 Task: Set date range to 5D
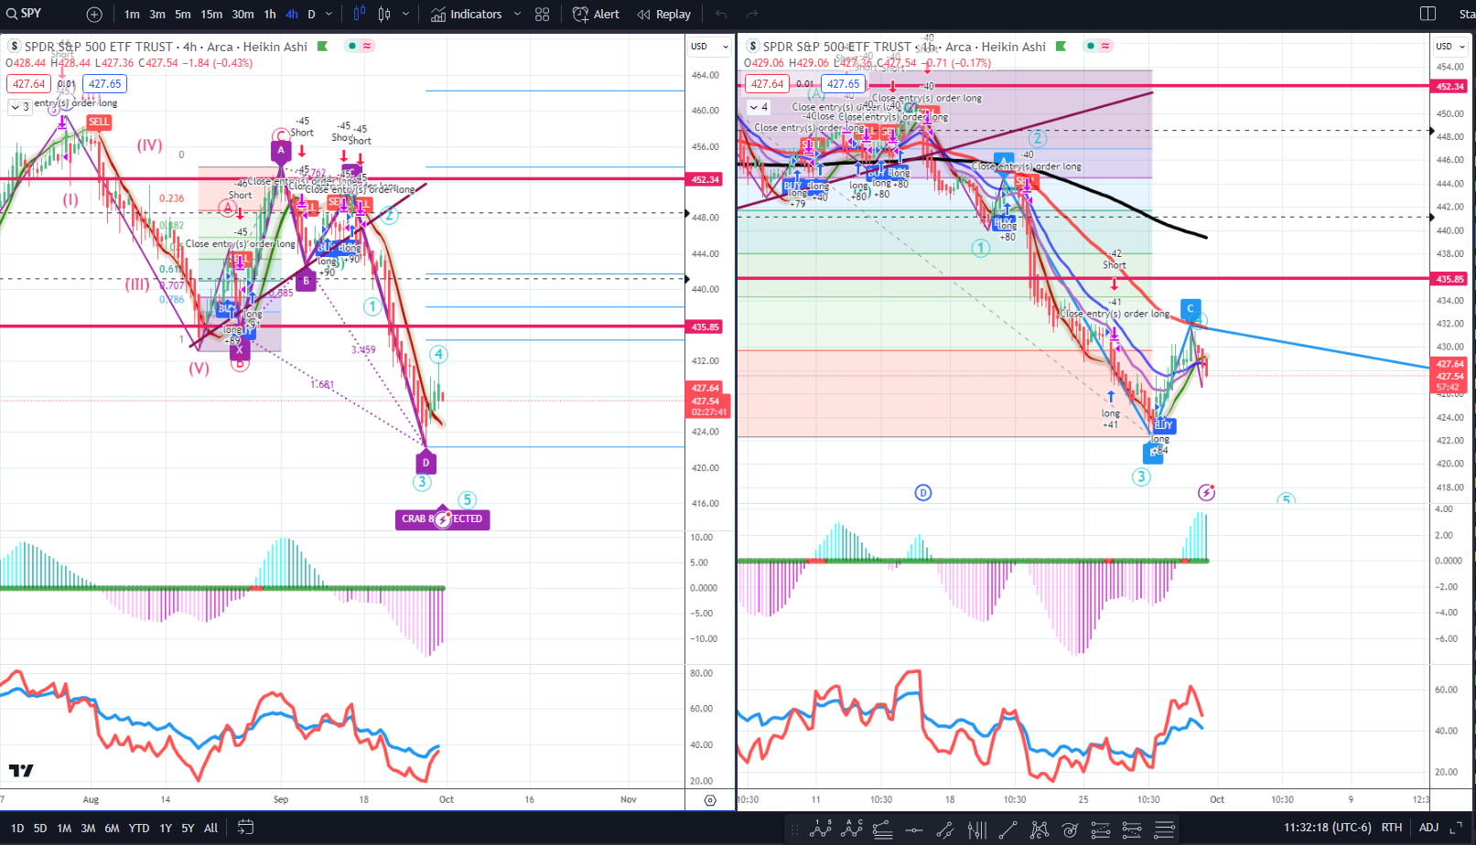[40, 829]
